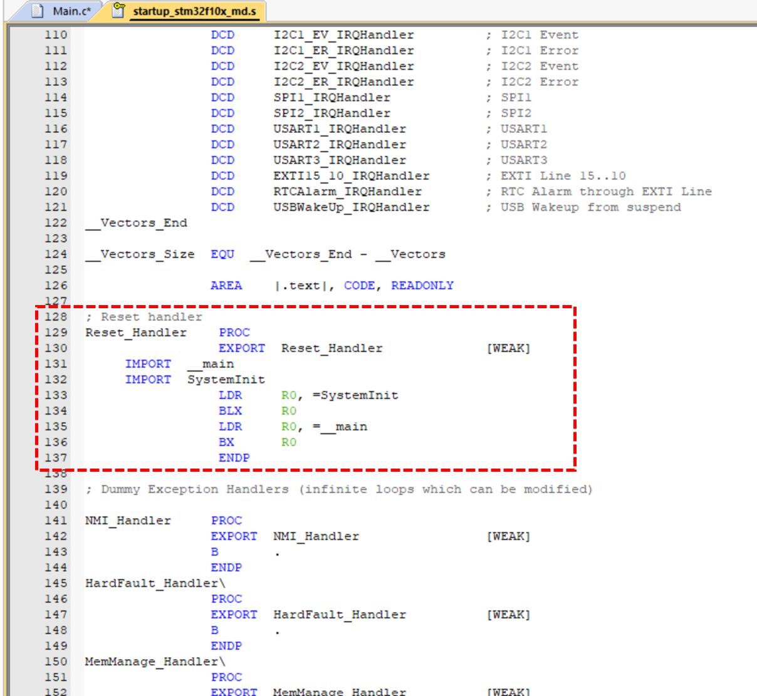Viewport: 757px width, 696px height.
Task: Click EXPORT keyword on line 142
Action: point(234,536)
